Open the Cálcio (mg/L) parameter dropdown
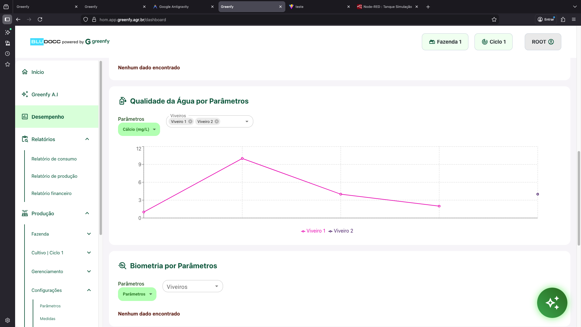581x327 pixels. (x=139, y=129)
